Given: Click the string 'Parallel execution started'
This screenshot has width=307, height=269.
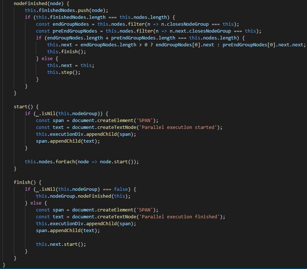Looking at the screenshot, I should pos(178,127).
